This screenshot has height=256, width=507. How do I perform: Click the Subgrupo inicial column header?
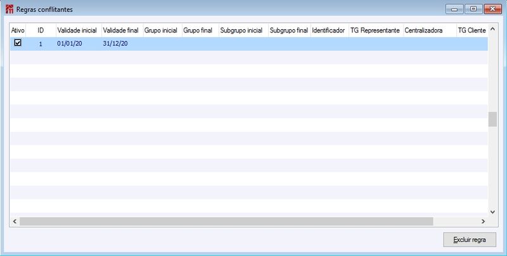(243, 30)
